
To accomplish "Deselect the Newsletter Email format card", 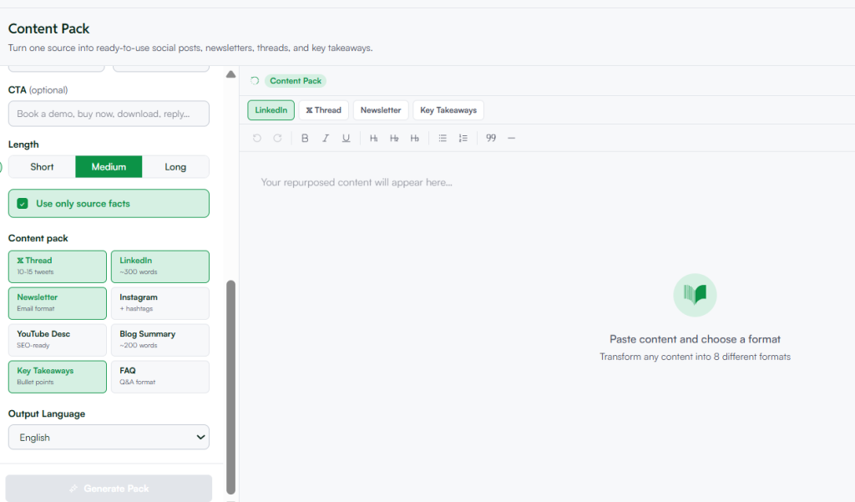I will (x=58, y=303).
